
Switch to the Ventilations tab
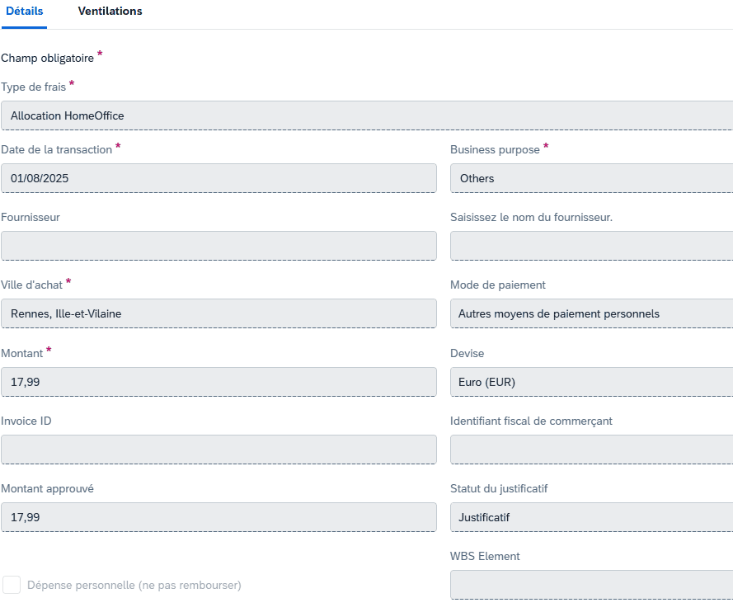coord(110,12)
